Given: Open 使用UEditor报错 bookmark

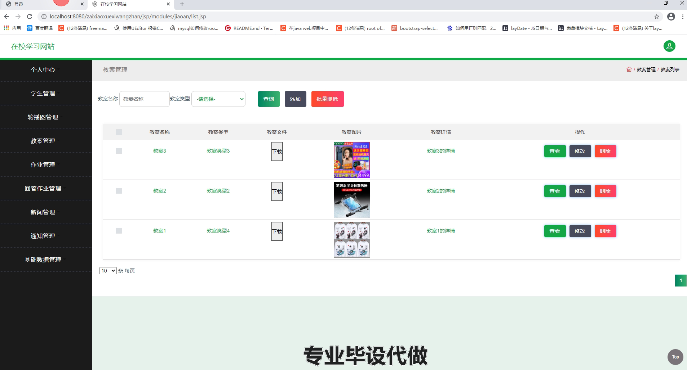Looking at the screenshot, I should click(139, 28).
